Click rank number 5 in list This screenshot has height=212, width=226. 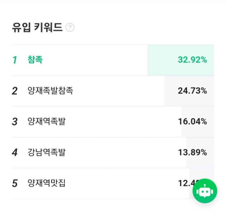click(15, 183)
